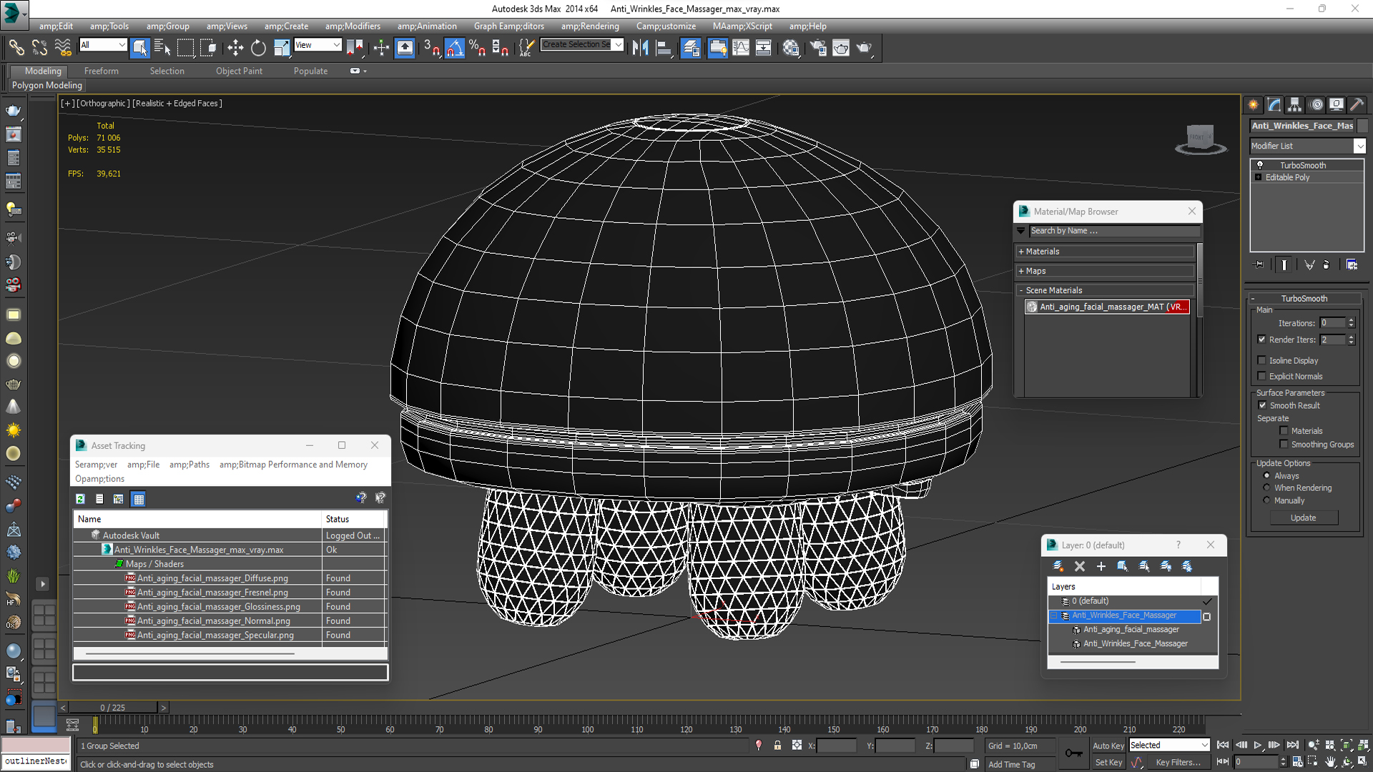Open the Utilities command panel tab
Image resolution: width=1373 pixels, height=772 pixels.
tap(1357, 105)
